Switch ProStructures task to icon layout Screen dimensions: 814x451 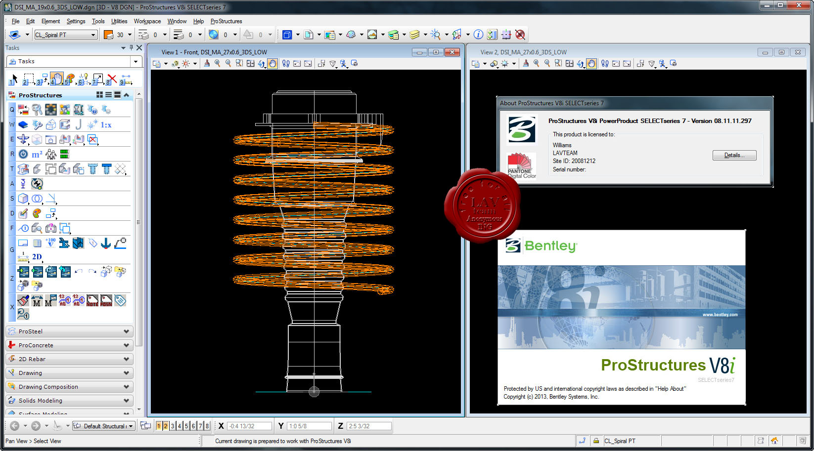tap(100, 95)
